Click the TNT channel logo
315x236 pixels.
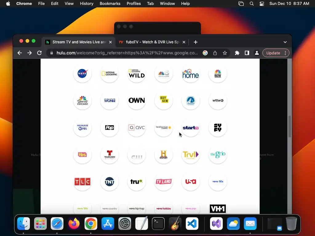point(110,182)
